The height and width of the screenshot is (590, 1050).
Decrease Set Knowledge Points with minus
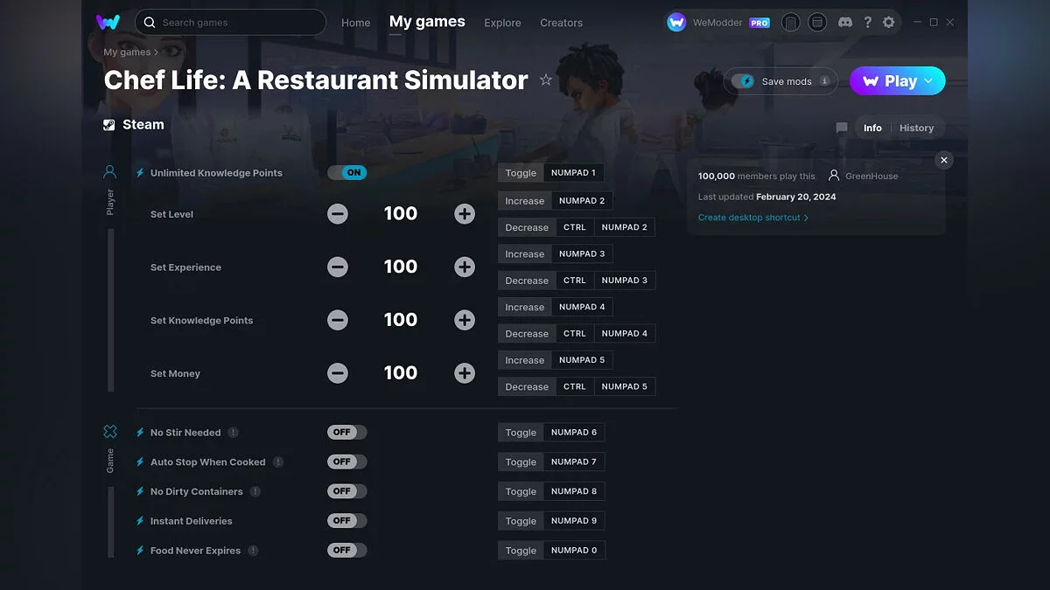click(x=338, y=320)
